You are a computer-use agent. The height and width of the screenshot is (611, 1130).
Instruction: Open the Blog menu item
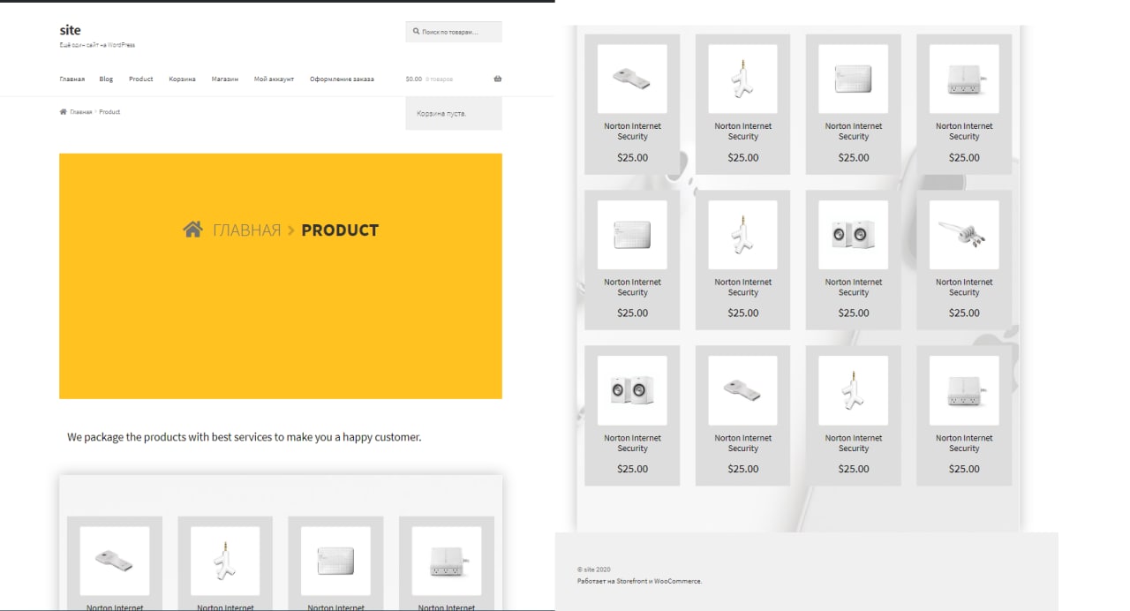click(x=106, y=79)
